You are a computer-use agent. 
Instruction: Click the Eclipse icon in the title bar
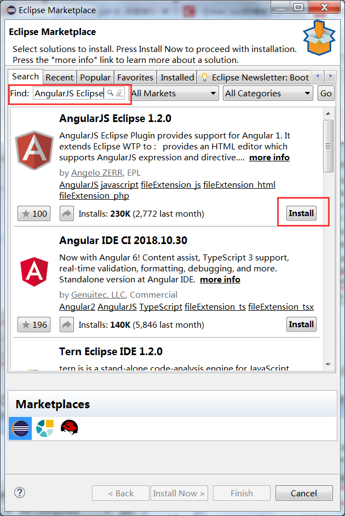tap(11, 10)
